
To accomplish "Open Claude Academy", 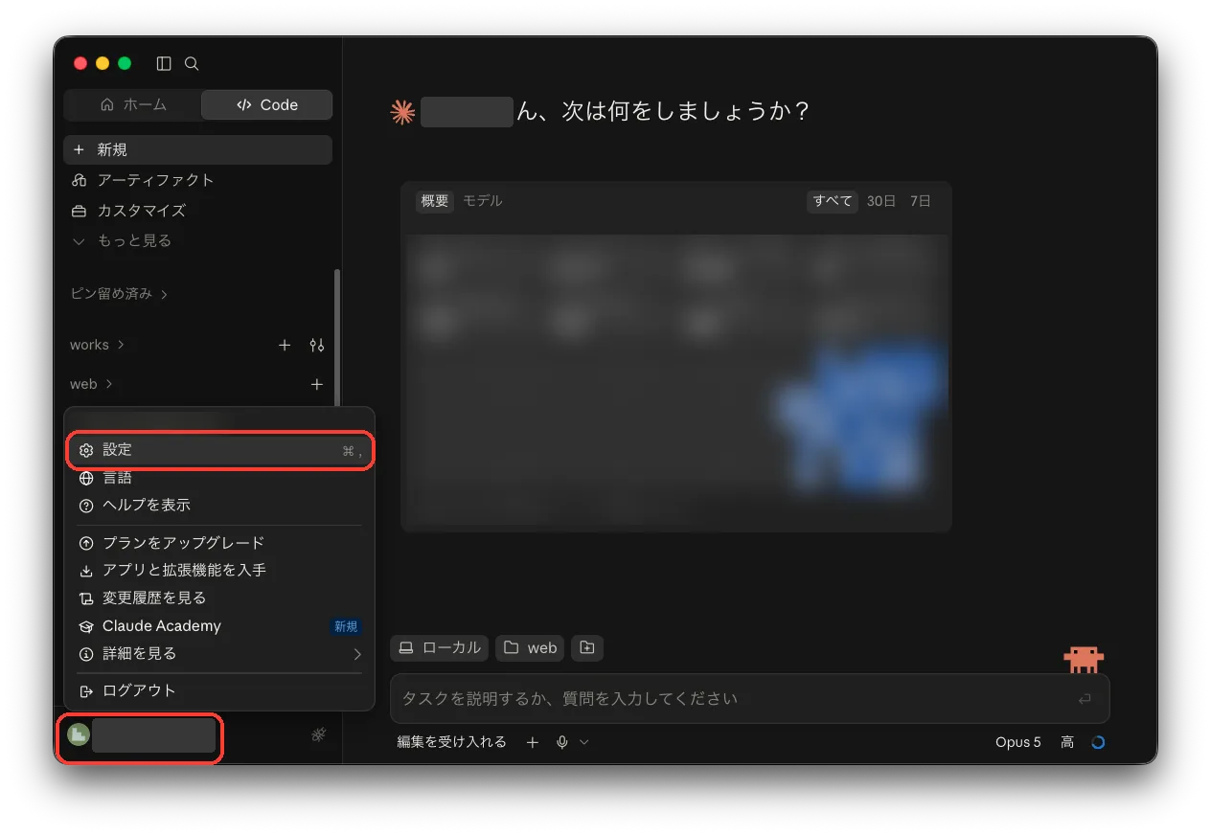I will (x=219, y=626).
